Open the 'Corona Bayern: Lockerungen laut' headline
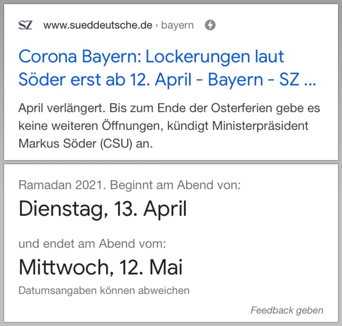The width and height of the screenshot is (342, 326). coord(151,57)
